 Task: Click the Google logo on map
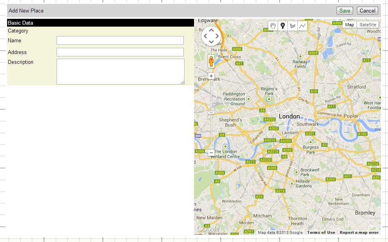click(x=208, y=229)
